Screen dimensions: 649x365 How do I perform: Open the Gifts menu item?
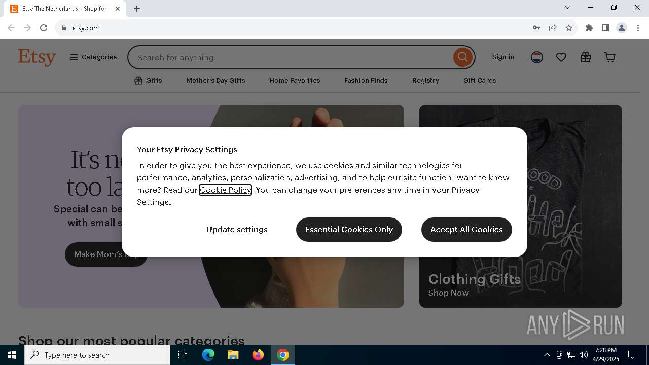point(148,80)
